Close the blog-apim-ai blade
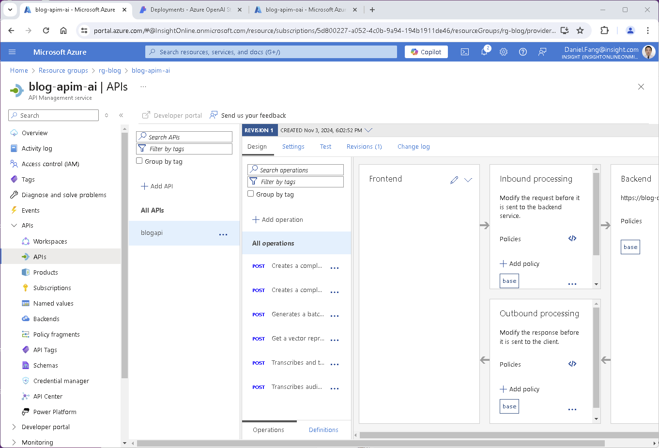The width and height of the screenshot is (659, 448). [x=641, y=87]
